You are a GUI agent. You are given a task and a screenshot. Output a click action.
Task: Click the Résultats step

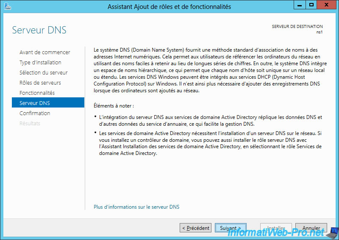[x=30, y=123]
